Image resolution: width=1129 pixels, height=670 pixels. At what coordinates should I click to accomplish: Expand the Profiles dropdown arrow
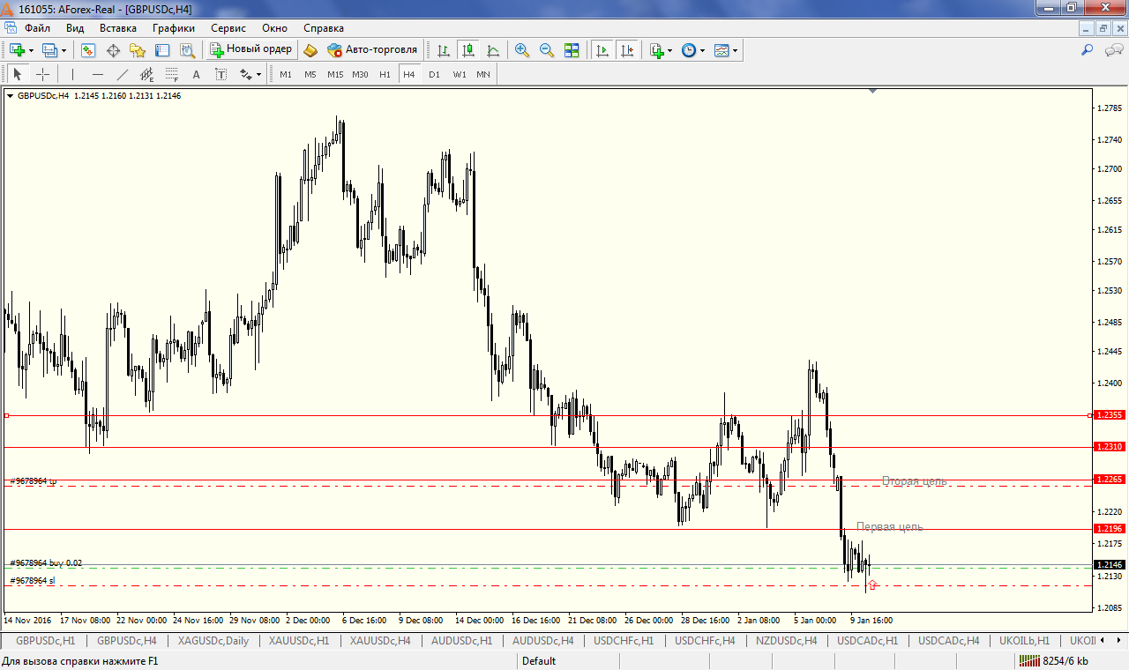click(x=64, y=50)
